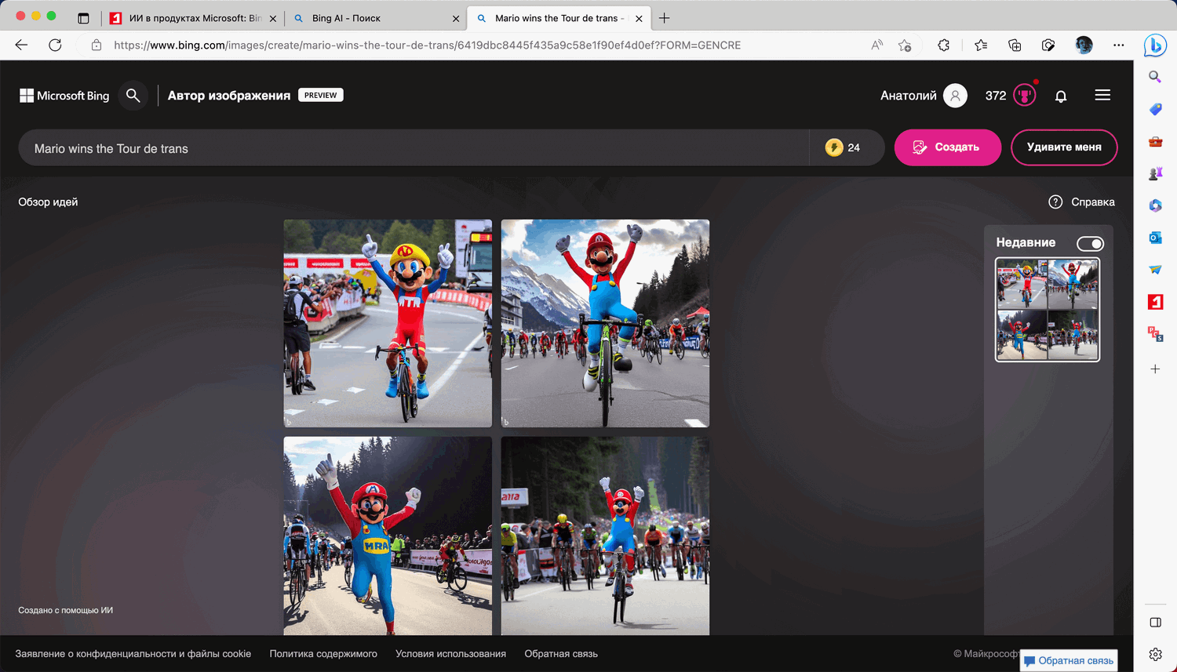
Task: Open the Анатолий account menu
Action: 924,96
